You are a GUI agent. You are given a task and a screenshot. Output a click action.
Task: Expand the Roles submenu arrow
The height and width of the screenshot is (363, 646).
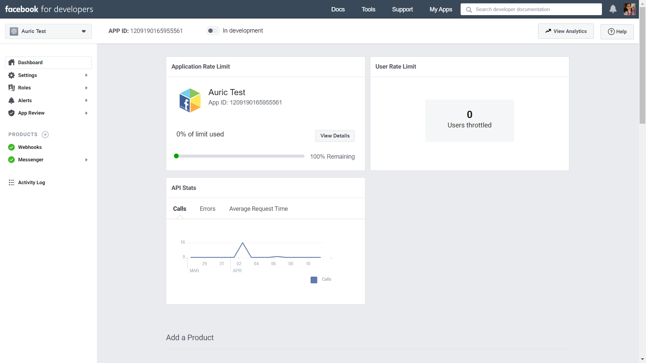click(86, 88)
